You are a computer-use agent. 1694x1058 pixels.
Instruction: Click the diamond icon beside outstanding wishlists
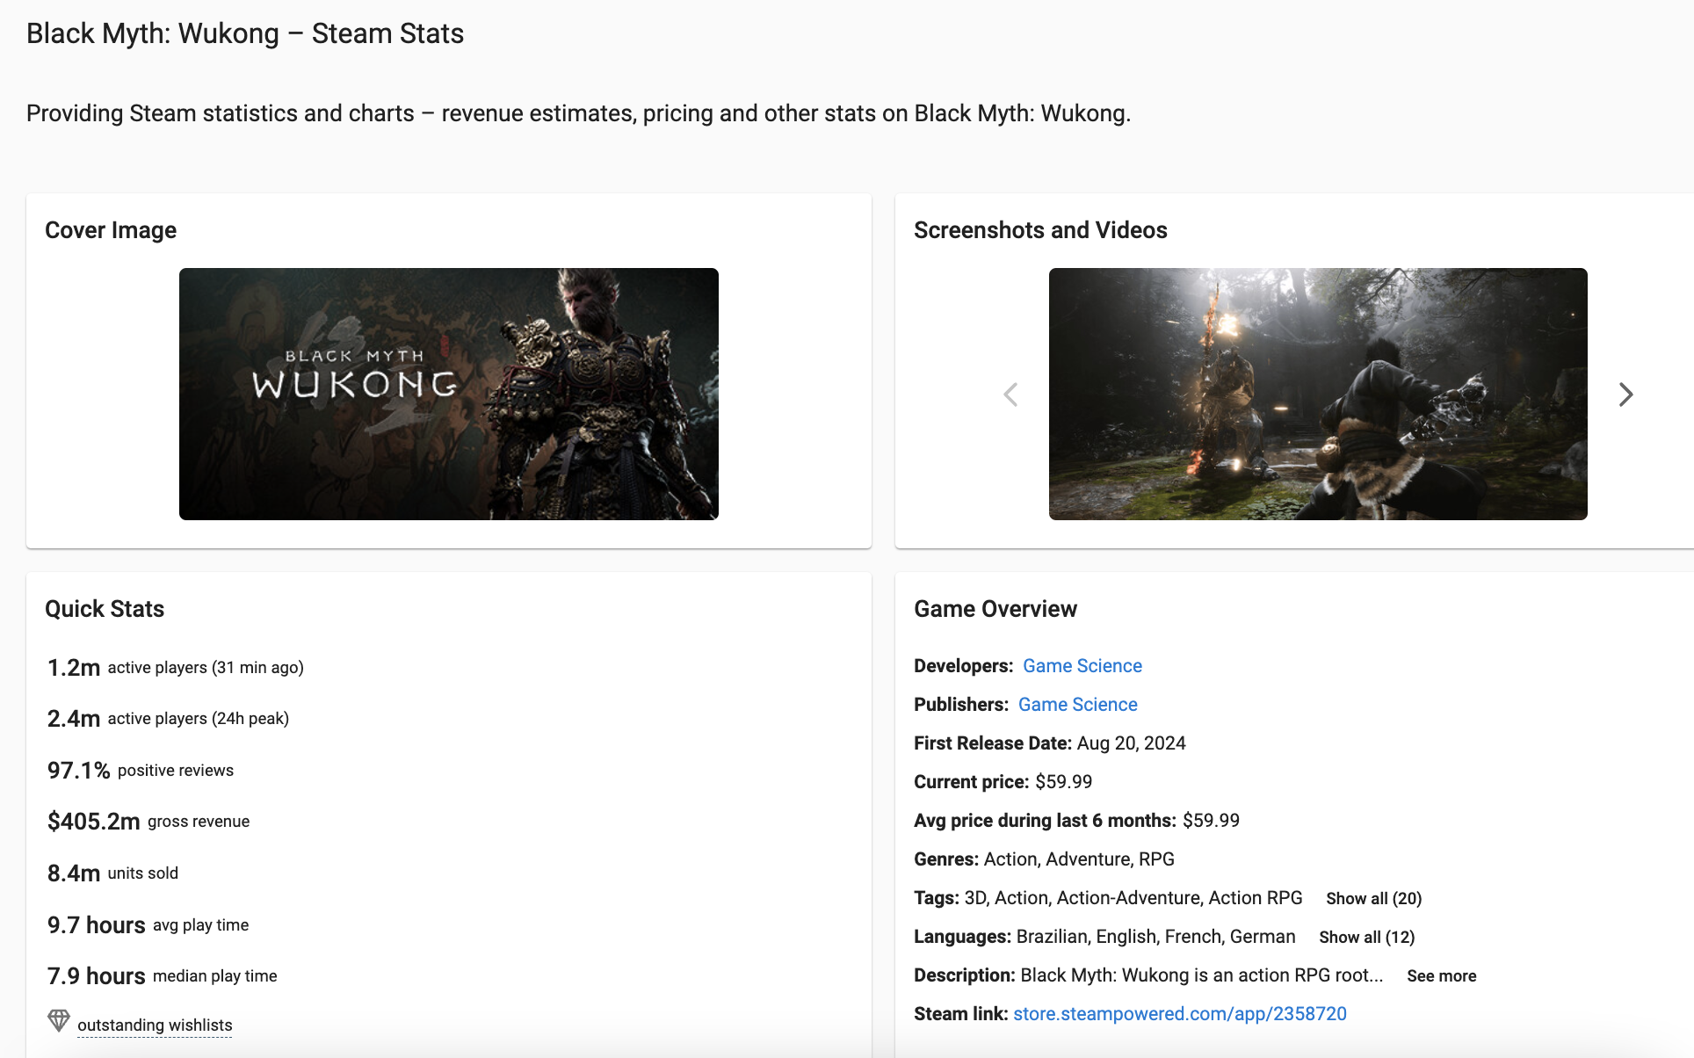[x=59, y=1020]
